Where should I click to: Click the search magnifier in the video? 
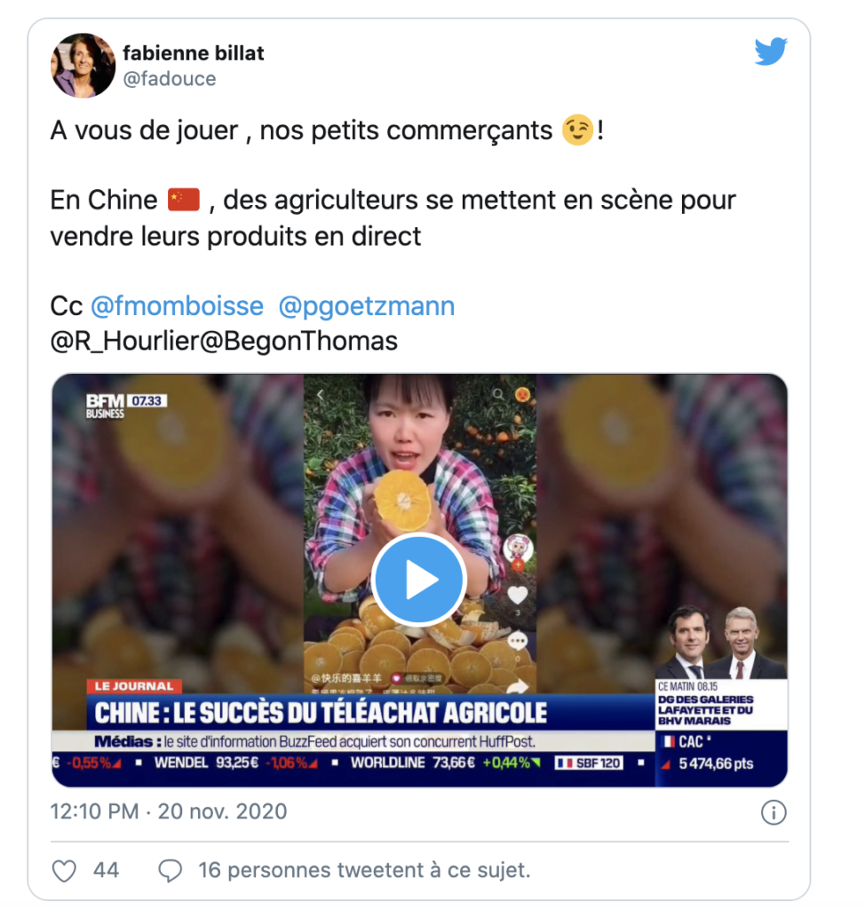click(497, 394)
